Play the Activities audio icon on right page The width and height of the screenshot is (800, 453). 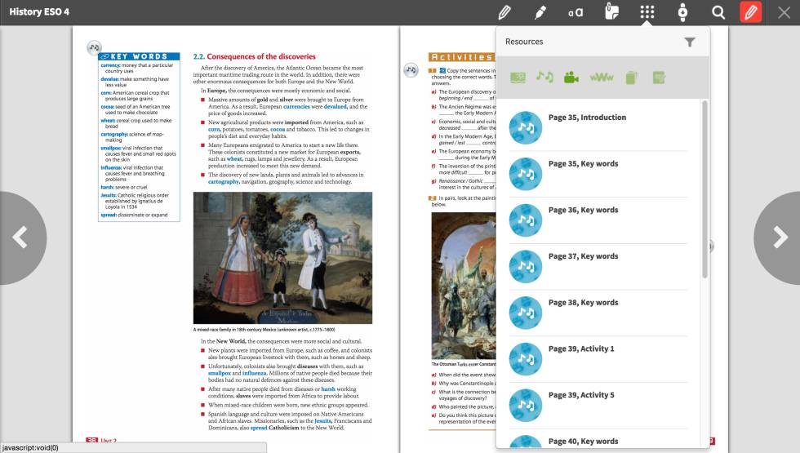pos(411,70)
